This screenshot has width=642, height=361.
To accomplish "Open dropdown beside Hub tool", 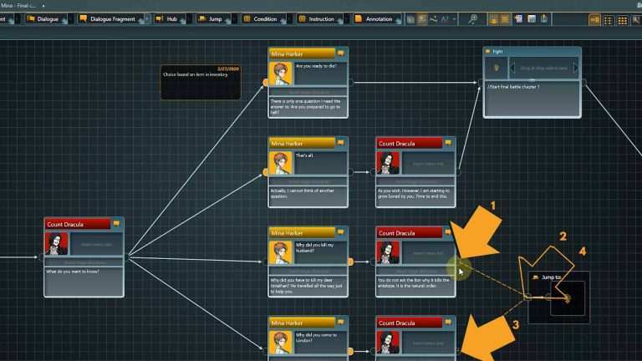I will click(x=189, y=19).
